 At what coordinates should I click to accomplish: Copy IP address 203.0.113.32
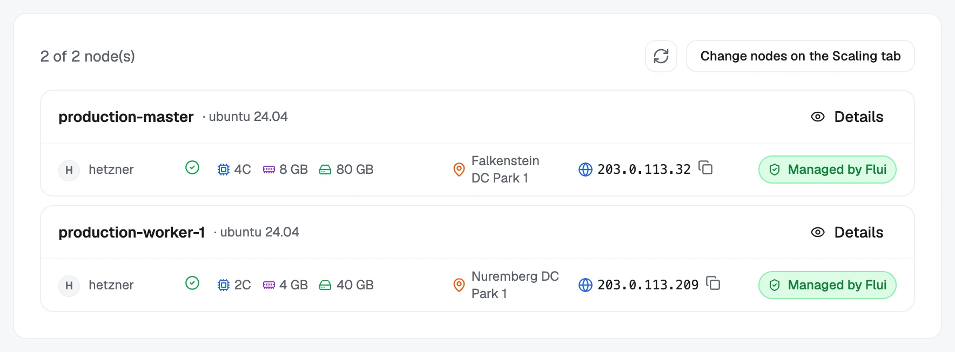click(705, 168)
